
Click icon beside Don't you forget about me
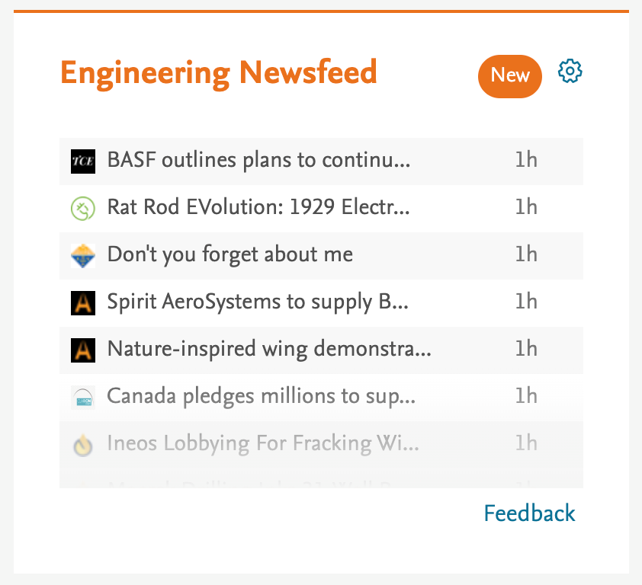83,255
